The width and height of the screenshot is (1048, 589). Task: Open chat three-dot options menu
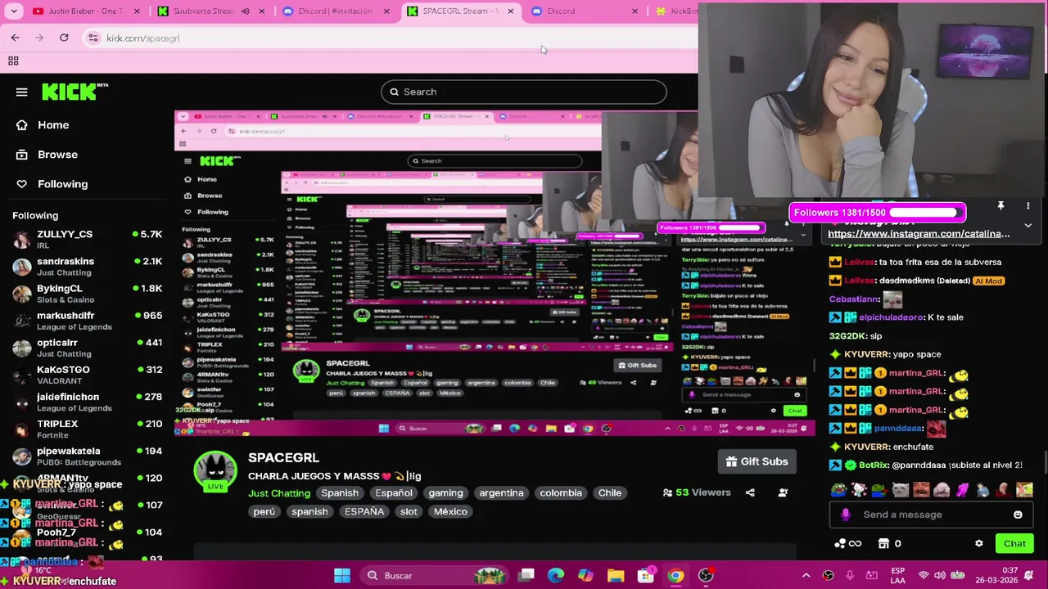[x=1028, y=206]
